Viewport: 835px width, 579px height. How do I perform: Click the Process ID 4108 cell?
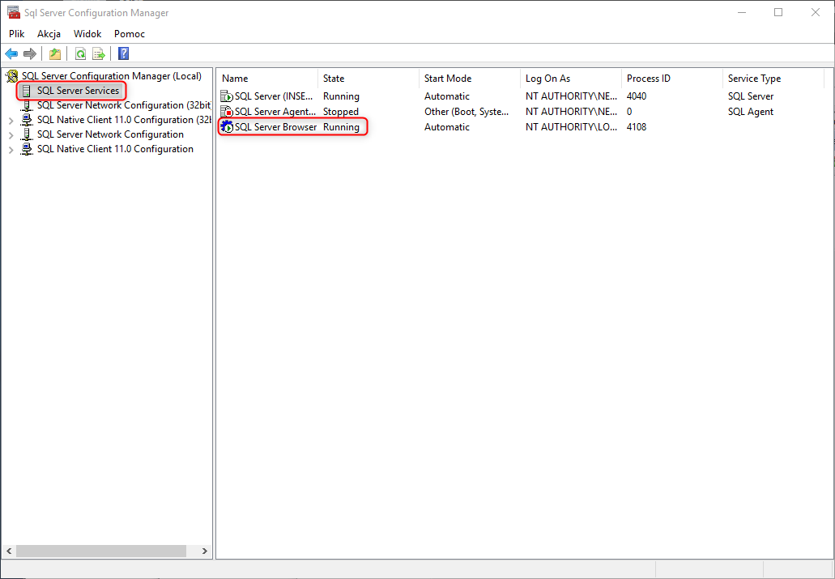(637, 127)
